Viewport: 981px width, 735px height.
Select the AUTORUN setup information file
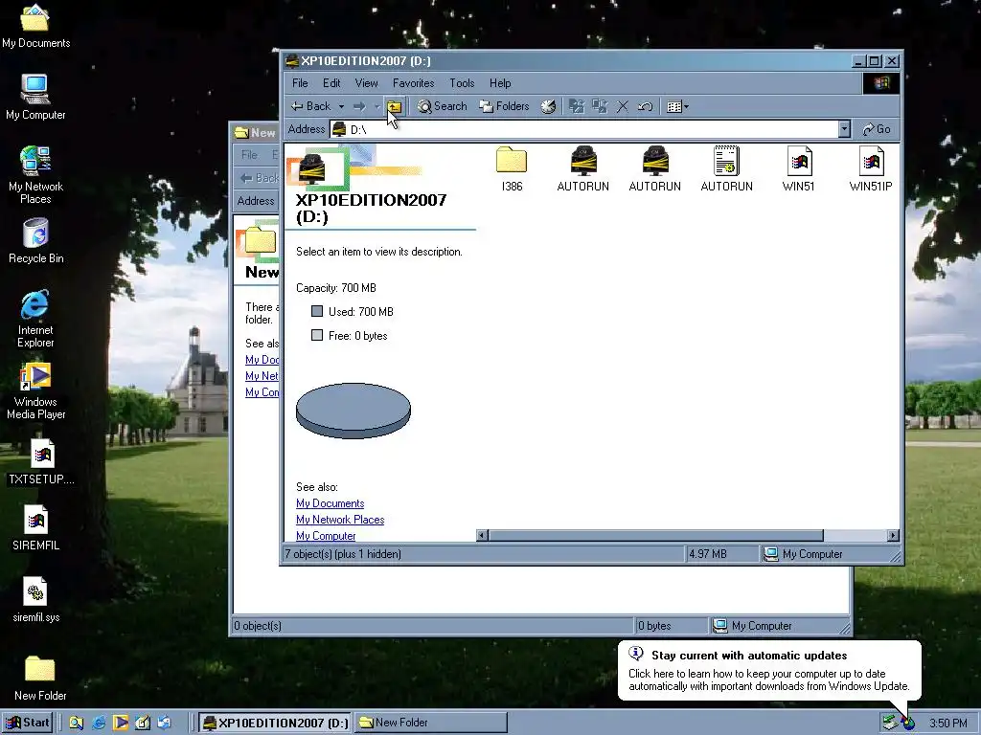click(x=726, y=168)
